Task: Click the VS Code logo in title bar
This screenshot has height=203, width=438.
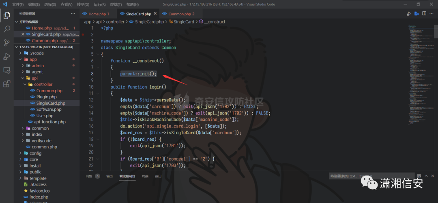Action: click(5, 4)
